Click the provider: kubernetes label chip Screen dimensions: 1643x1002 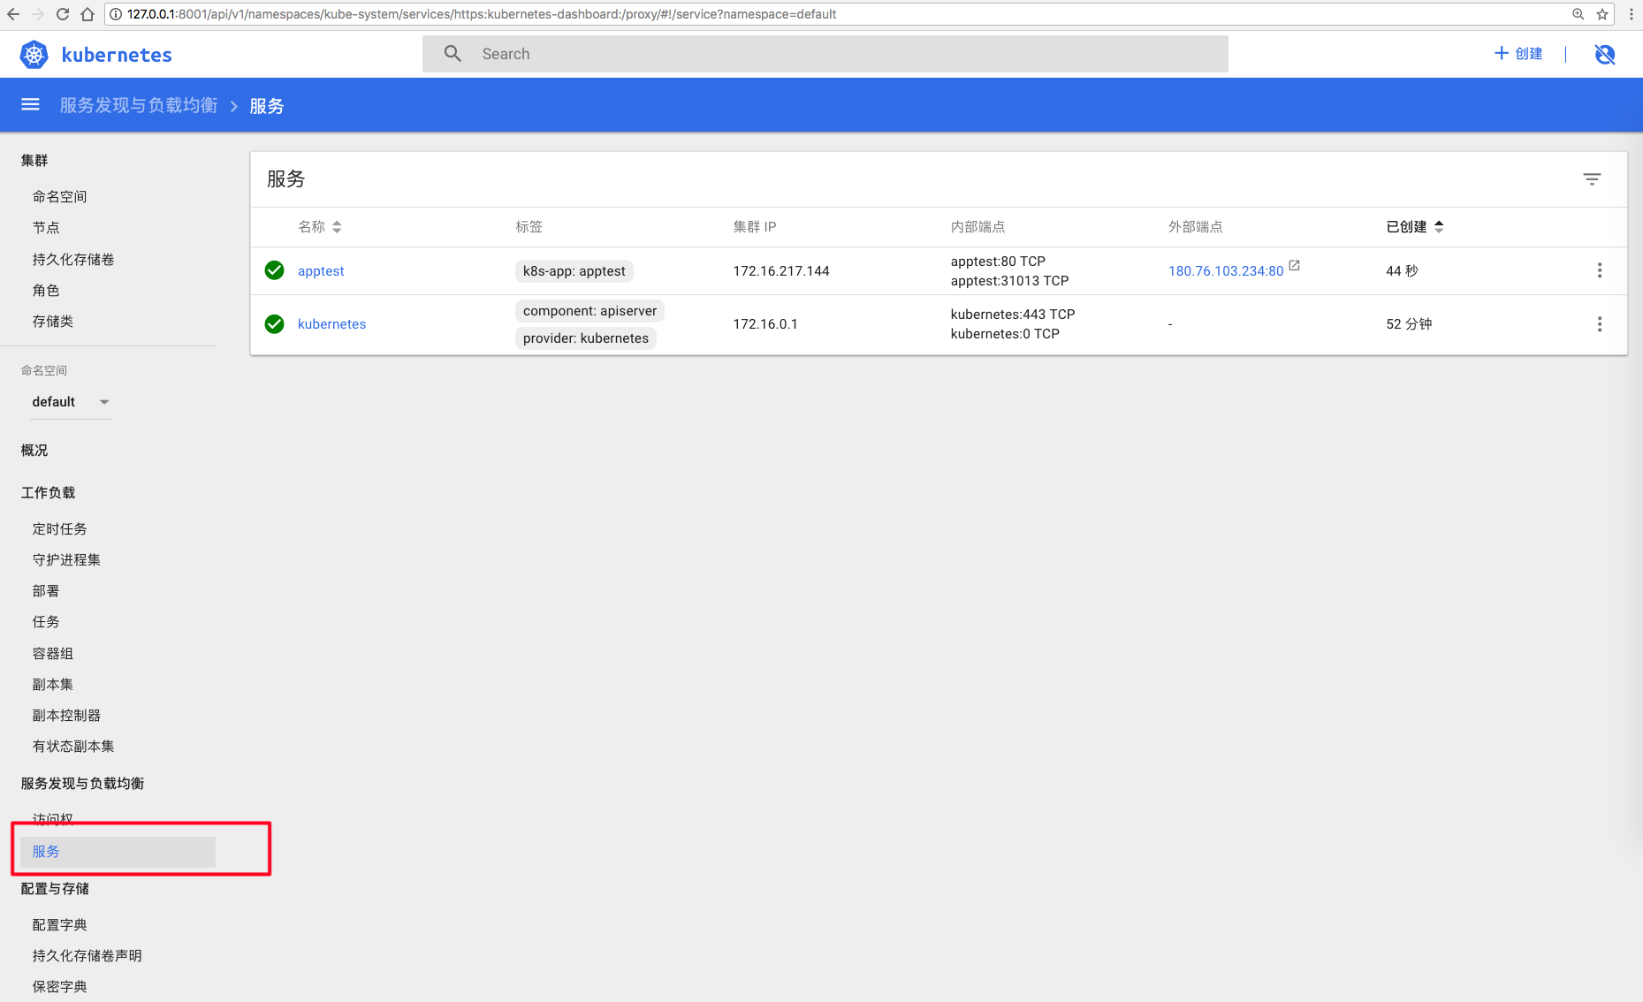pyautogui.click(x=586, y=338)
